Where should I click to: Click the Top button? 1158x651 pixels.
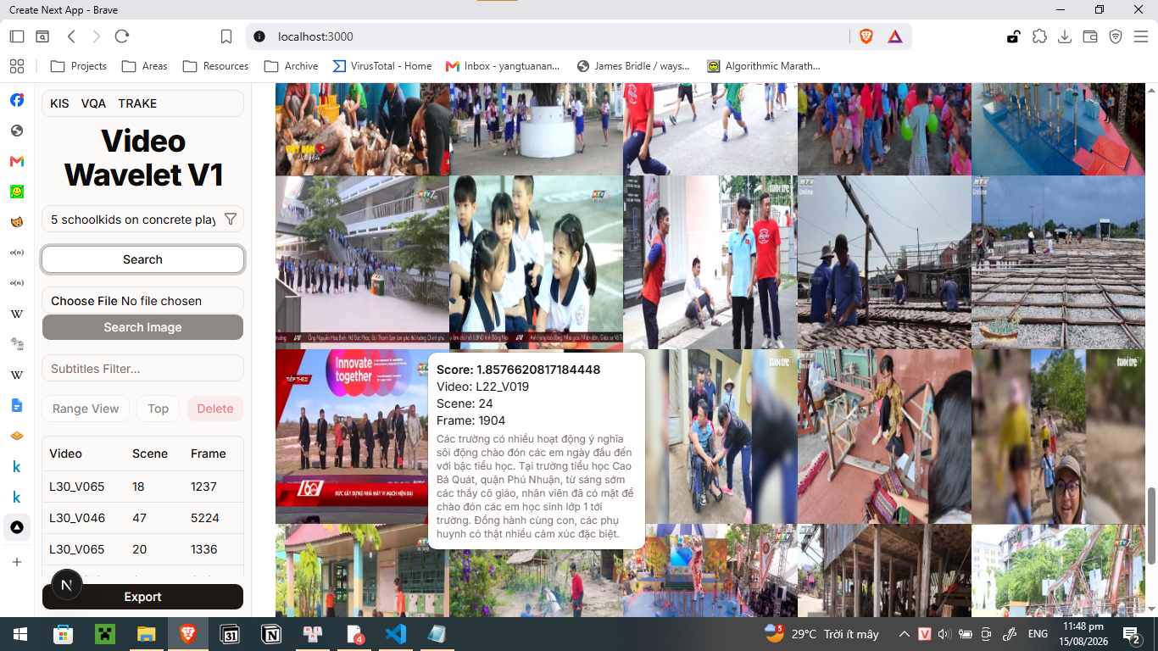(158, 409)
